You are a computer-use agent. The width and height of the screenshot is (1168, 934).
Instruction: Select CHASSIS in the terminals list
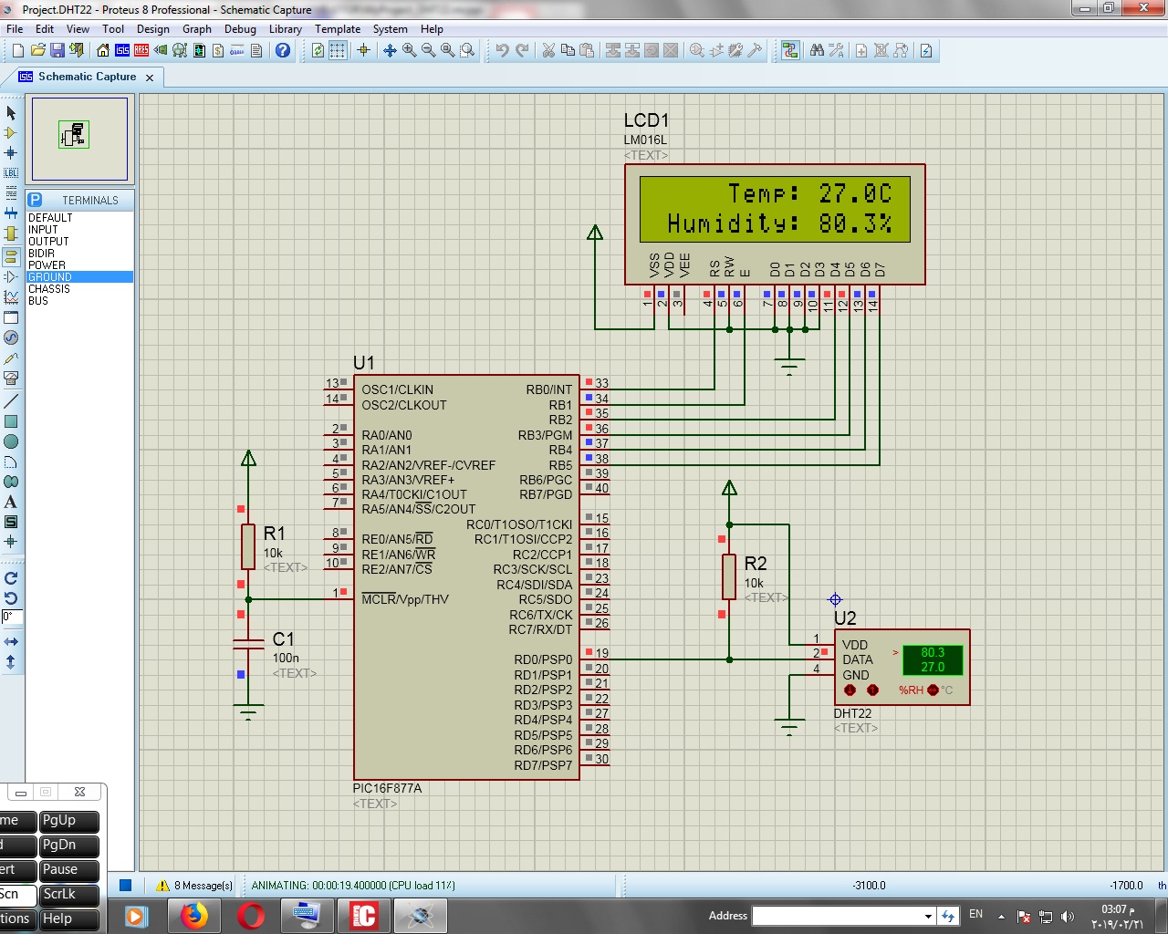coord(80,289)
